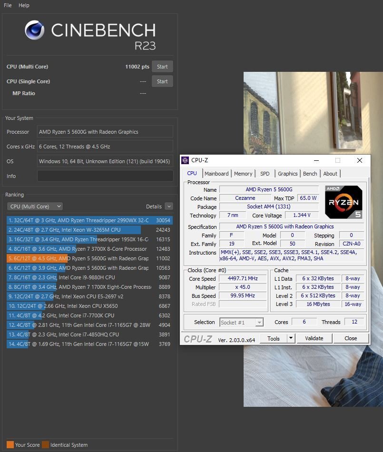Viewport: 383px width, 452px height.
Task: Click the CPU-Z title bar app icon
Action: 185,160
